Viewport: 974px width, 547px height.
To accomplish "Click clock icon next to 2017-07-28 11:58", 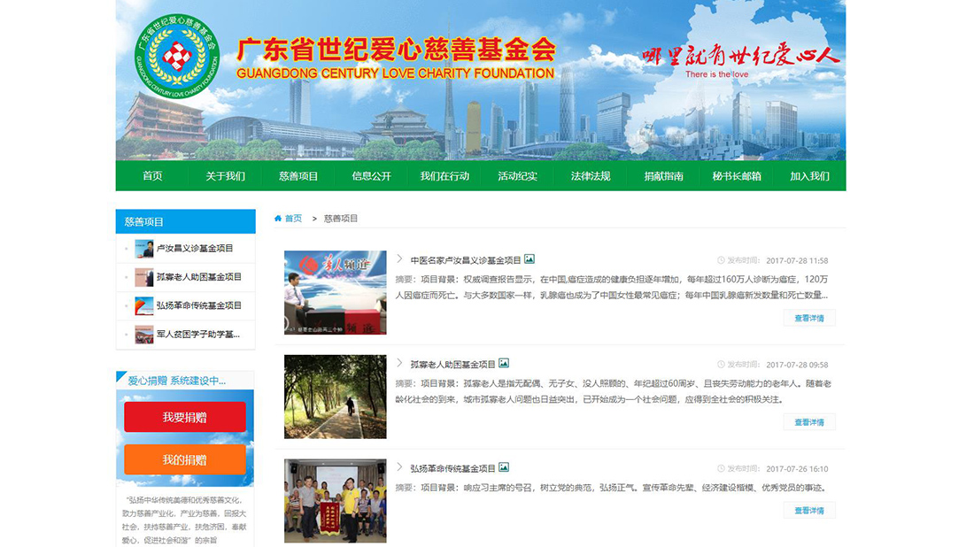I will coord(721,260).
